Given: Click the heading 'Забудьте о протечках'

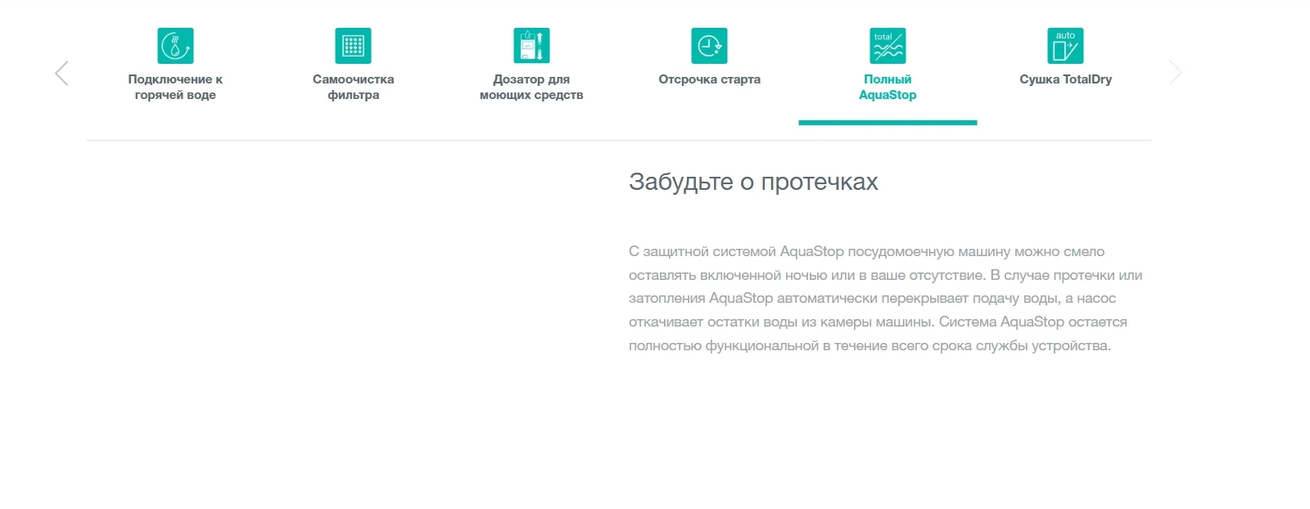Looking at the screenshot, I should point(753,182).
